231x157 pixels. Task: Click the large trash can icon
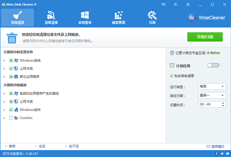(12, 38)
